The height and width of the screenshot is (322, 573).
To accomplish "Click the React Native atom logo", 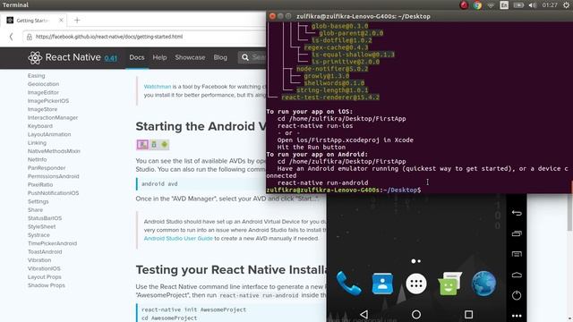I will [35, 57].
